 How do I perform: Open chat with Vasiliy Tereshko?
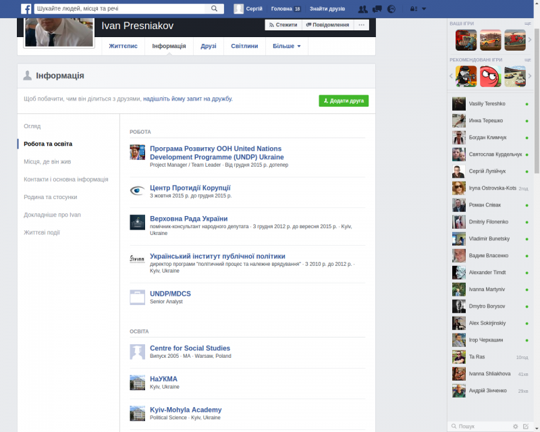click(x=486, y=104)
